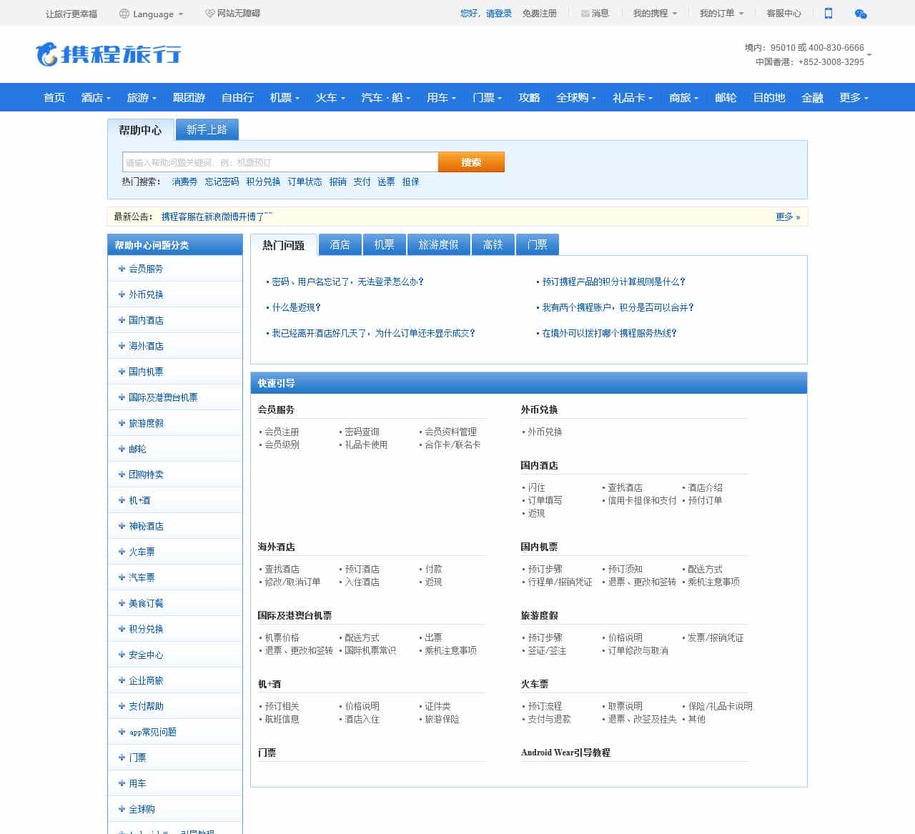Select the 酒店 questions tab
This screenshot has height=834, width=915.
(x=340, y=244)
